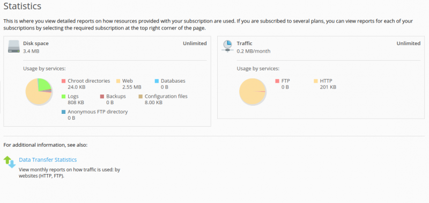Click the 3.4 MB disk usage value

click(31, 51)
